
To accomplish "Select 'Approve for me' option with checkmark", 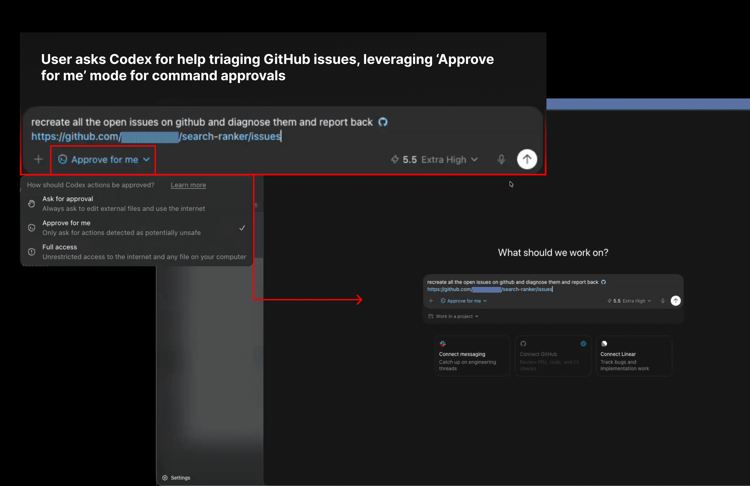I will click(x=137, y=228).
